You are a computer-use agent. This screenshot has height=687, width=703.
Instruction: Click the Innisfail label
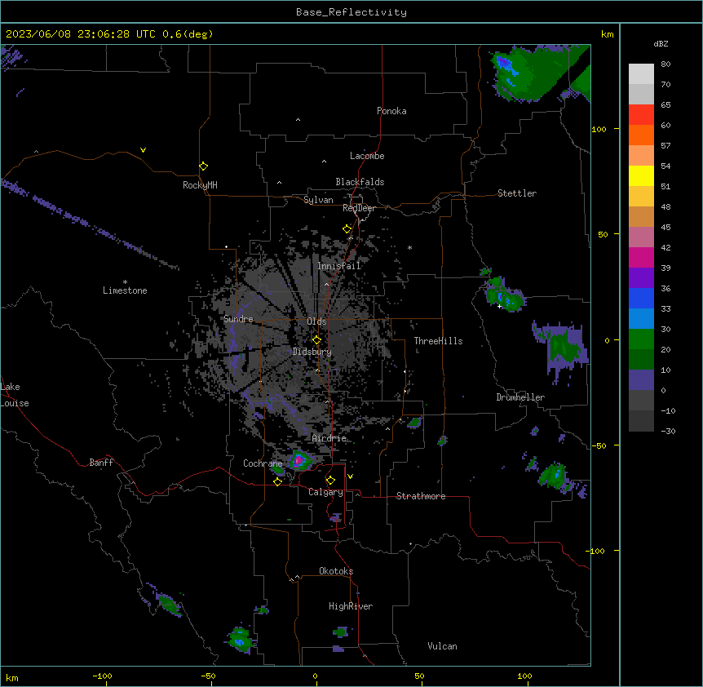click(339, 266)
